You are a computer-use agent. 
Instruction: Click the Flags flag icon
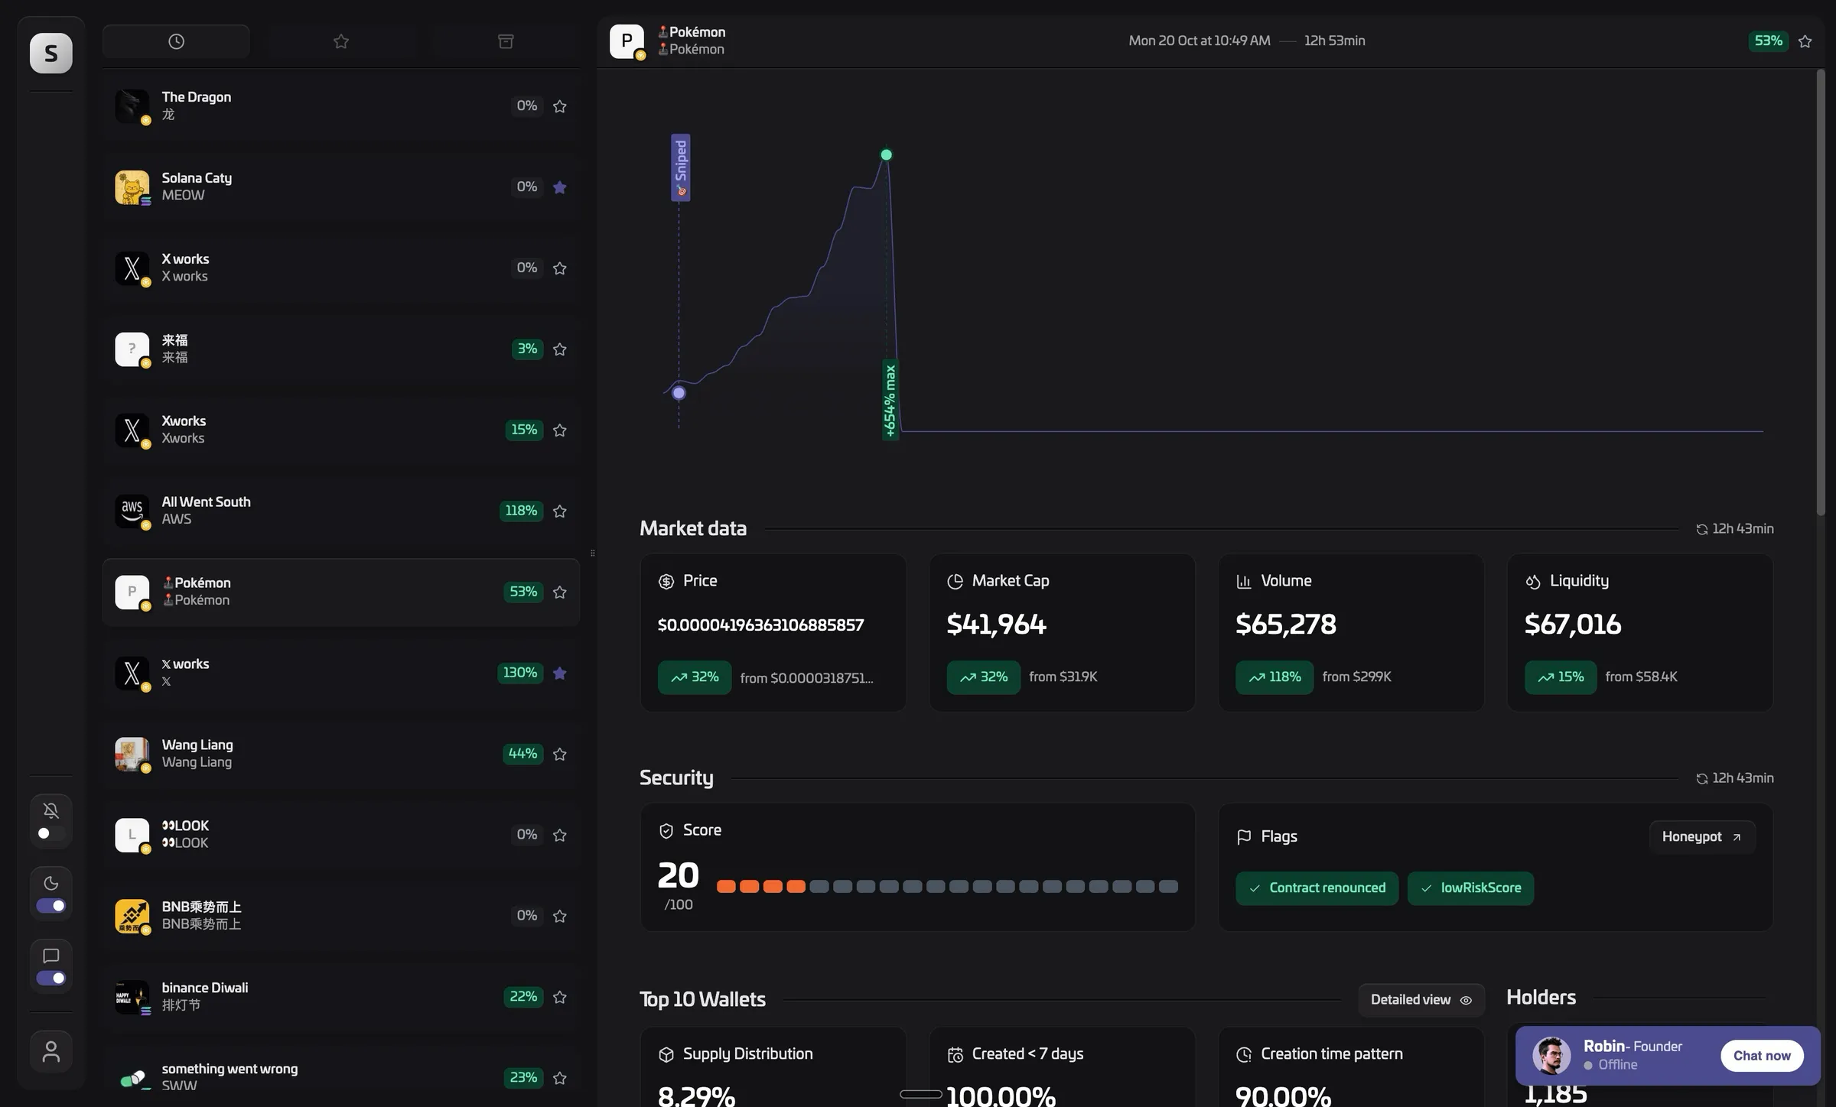[1244, 836]
